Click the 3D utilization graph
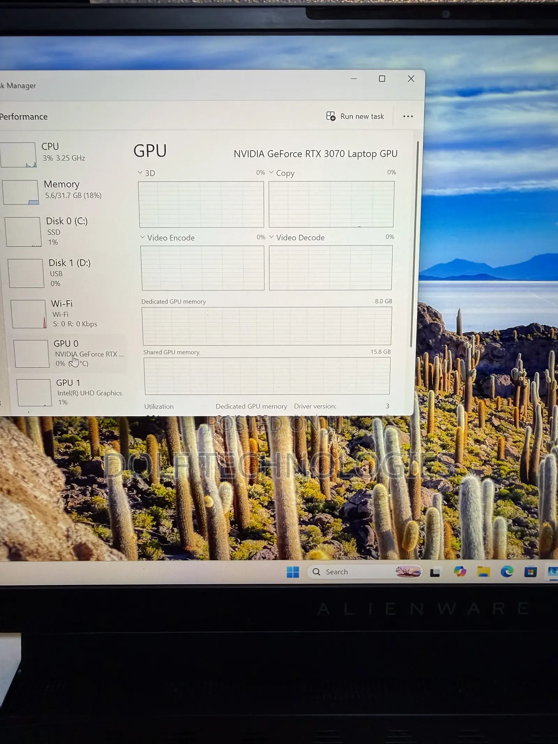The width and height of the screenshot is (558, 744). pyautogui.click(x=202, y=204)
